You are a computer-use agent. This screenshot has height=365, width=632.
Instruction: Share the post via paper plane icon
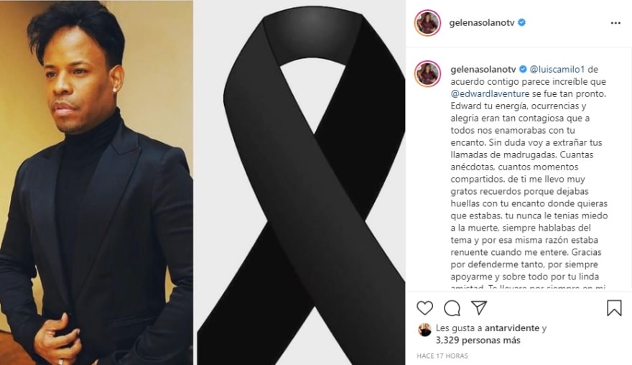click(479, 308)
